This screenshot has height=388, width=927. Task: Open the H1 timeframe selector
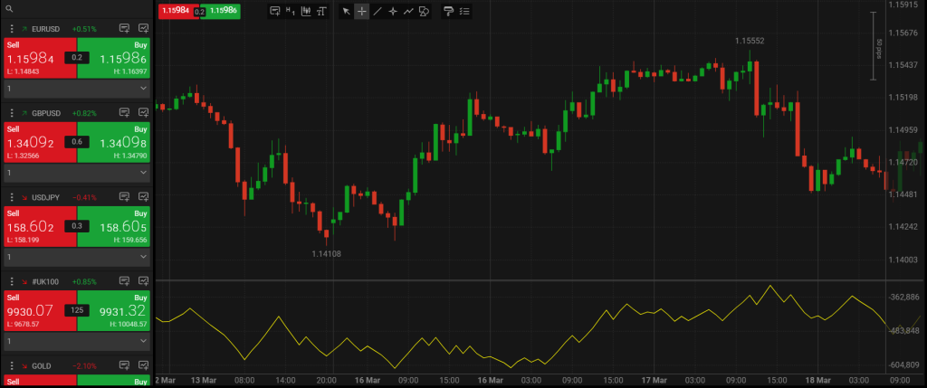point(290,11)
